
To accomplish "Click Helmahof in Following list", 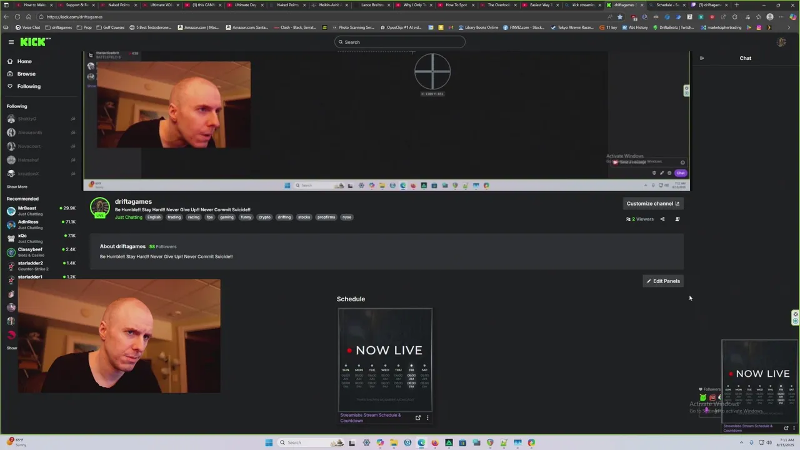I will [x=41, y=160].
